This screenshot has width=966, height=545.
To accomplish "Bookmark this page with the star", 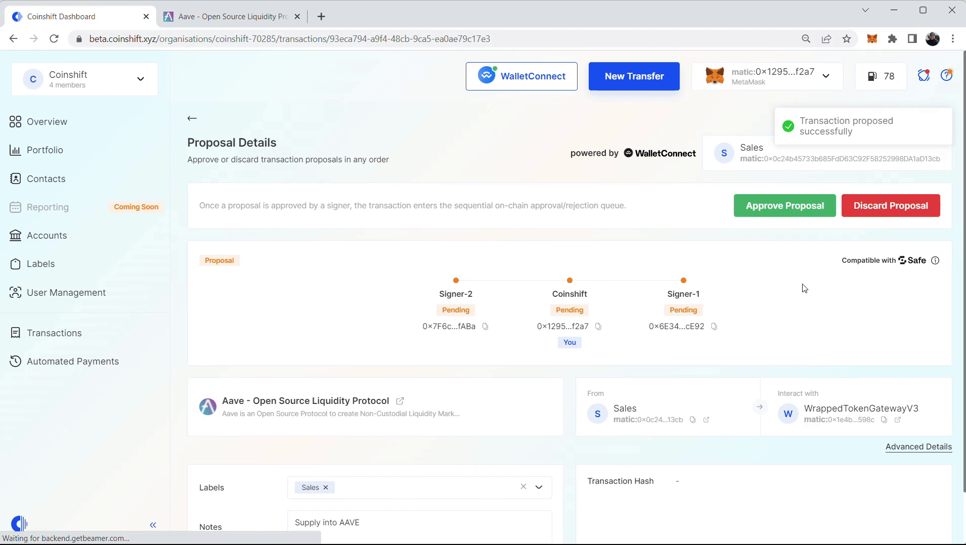I will click(847, 39).
